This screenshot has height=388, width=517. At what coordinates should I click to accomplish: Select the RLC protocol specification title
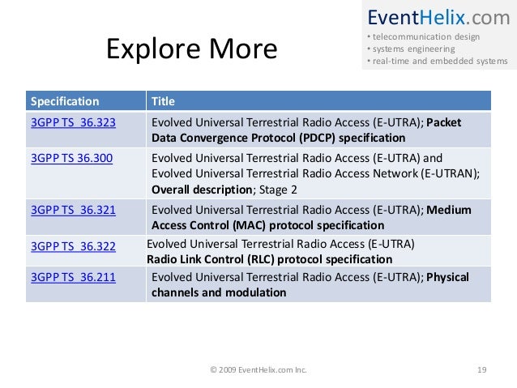click(280, 252)
